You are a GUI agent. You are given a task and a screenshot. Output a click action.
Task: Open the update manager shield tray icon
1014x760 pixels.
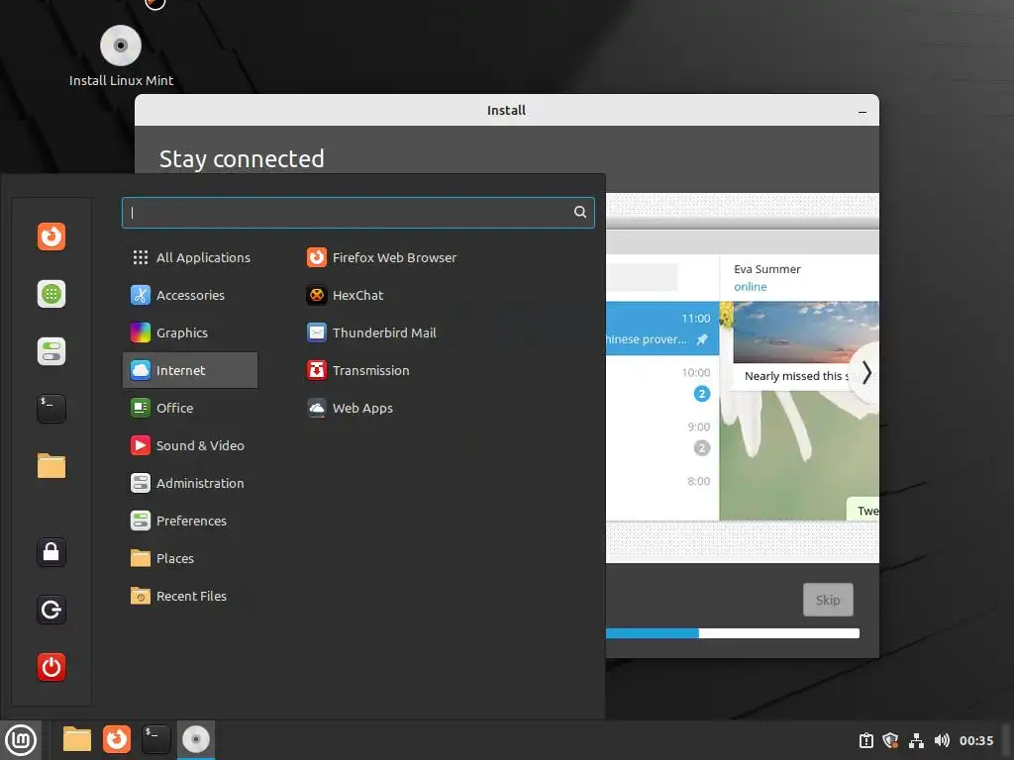pyautogui.click(x=890, y=740)
